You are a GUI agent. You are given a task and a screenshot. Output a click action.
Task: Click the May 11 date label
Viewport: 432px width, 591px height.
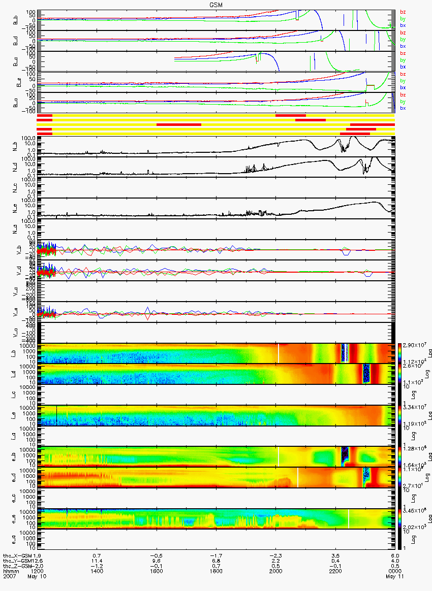pos(395,576)
